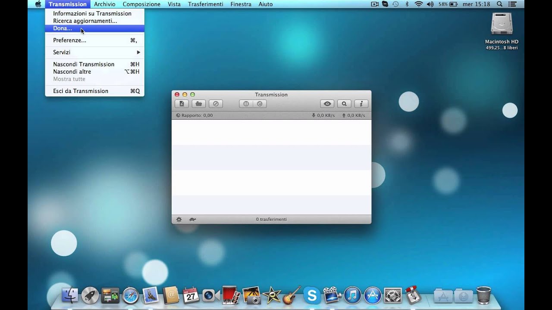Open the Inspector info button
The width and height of the screenshot is (552, 310).
[361, 104]
